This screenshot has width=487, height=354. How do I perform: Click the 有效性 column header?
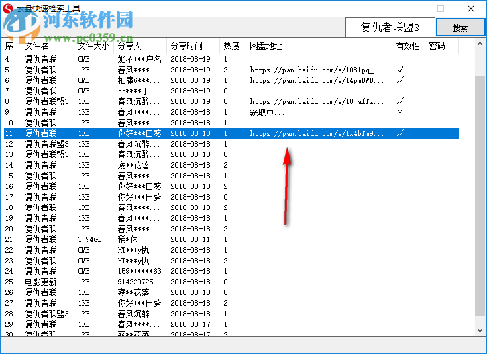pyautogui.click(x=408, y=46)
